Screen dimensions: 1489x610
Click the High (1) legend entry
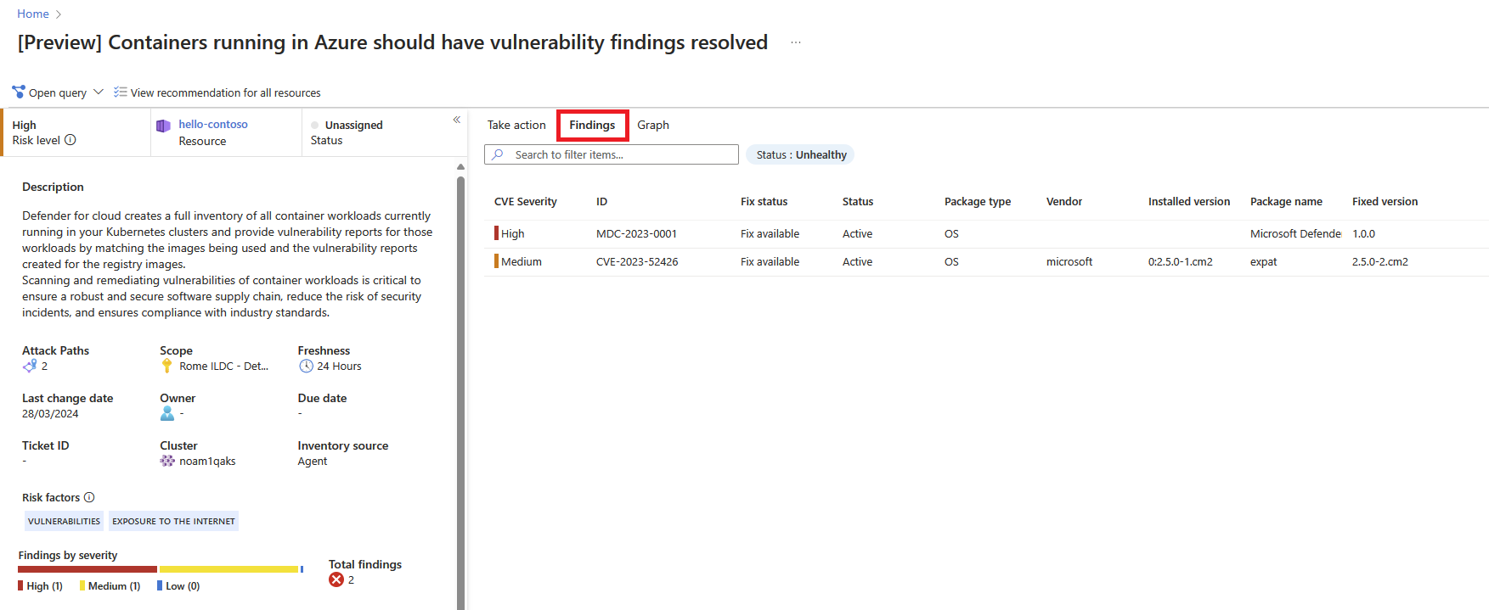click(x=40, y=586)
